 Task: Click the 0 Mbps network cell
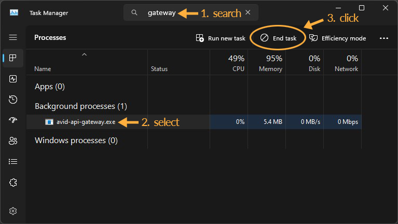pos(342,122)
